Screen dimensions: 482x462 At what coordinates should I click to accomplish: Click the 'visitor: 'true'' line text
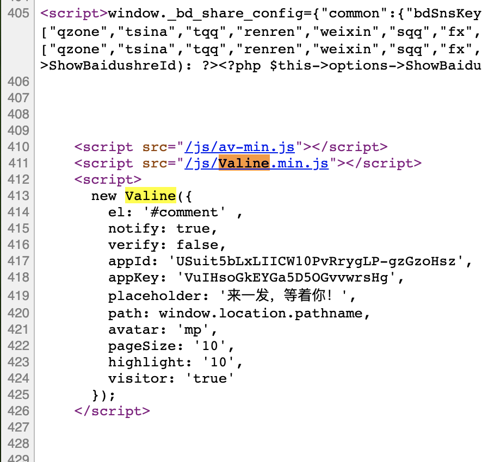171,379
